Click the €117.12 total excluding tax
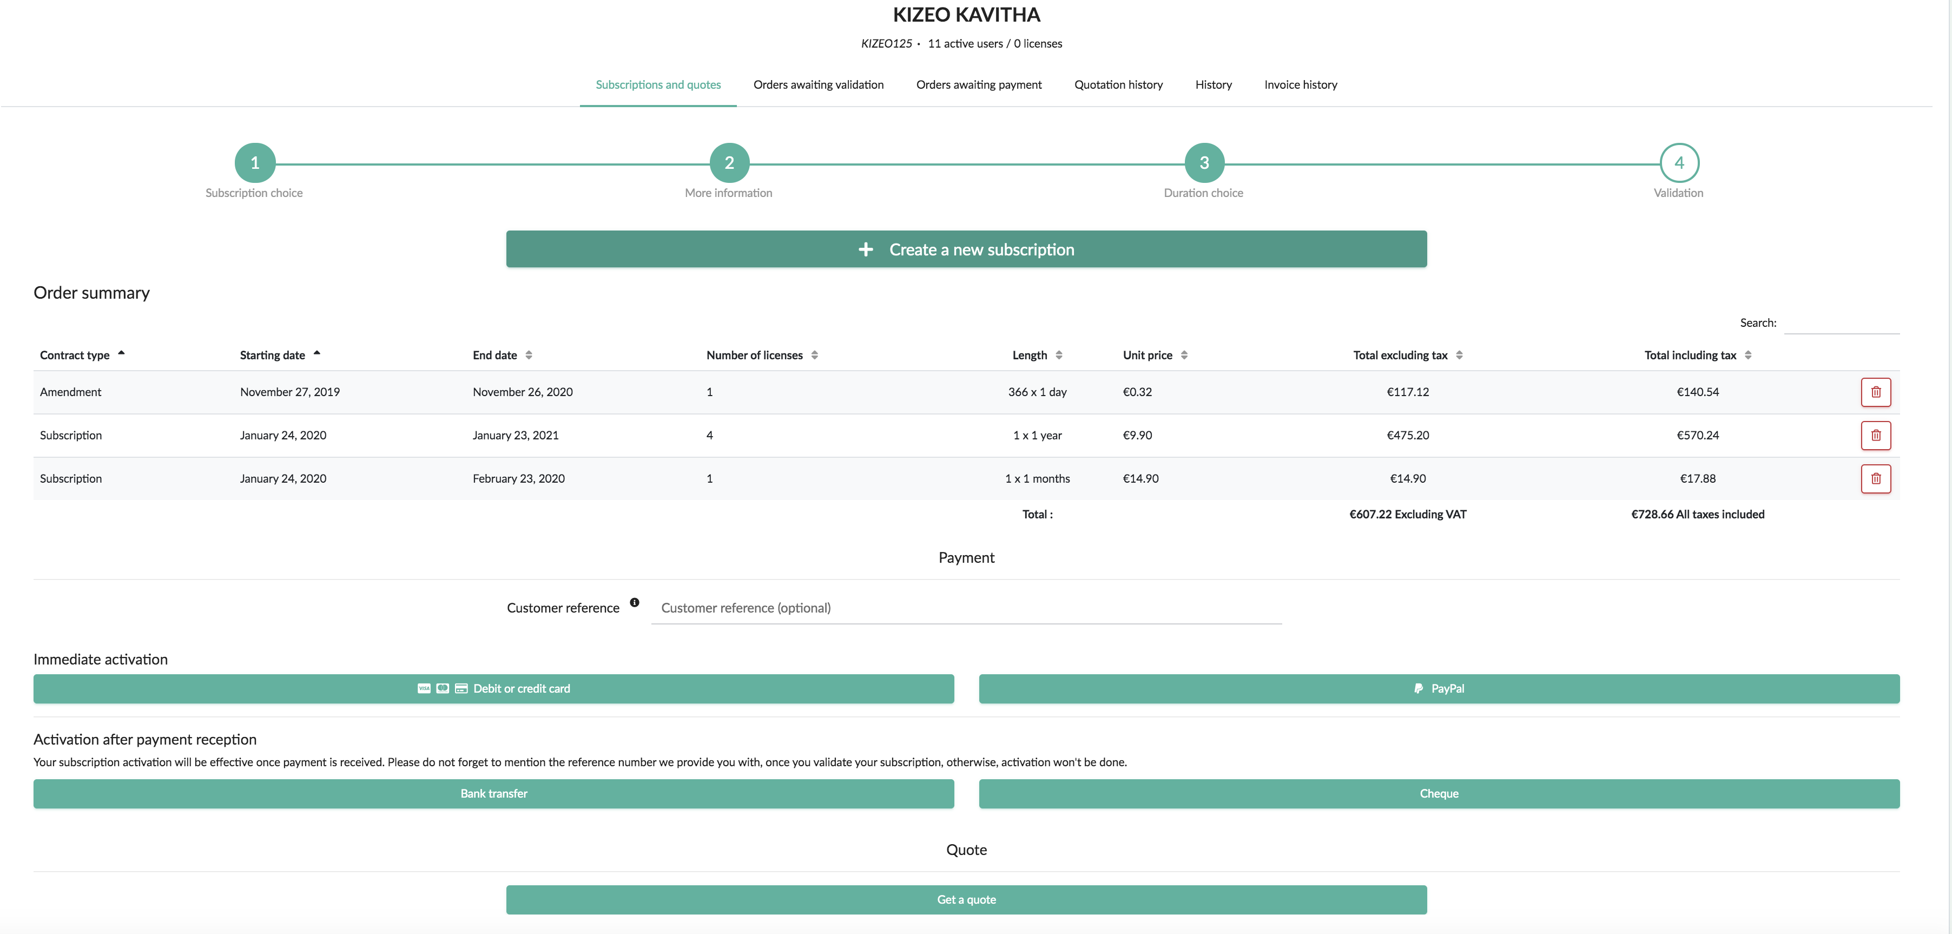The image size is (1952, 934). (1408, 392)
